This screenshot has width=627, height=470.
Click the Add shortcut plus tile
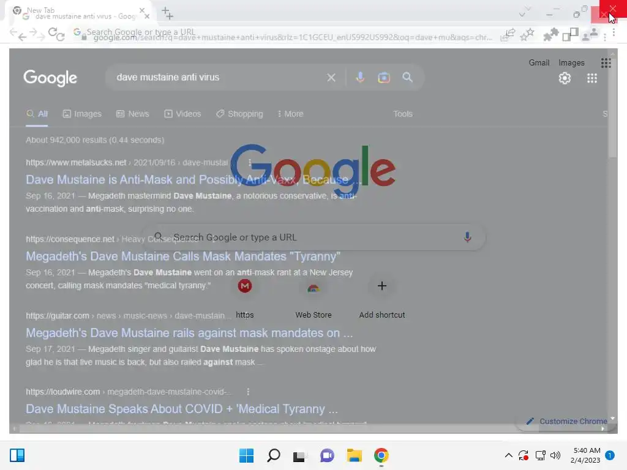coord(382,286)
